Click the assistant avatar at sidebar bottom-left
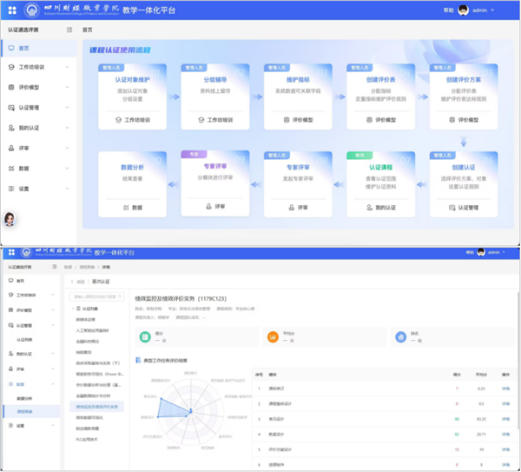Screen dimensions: 521x472 tap(10, 218)
